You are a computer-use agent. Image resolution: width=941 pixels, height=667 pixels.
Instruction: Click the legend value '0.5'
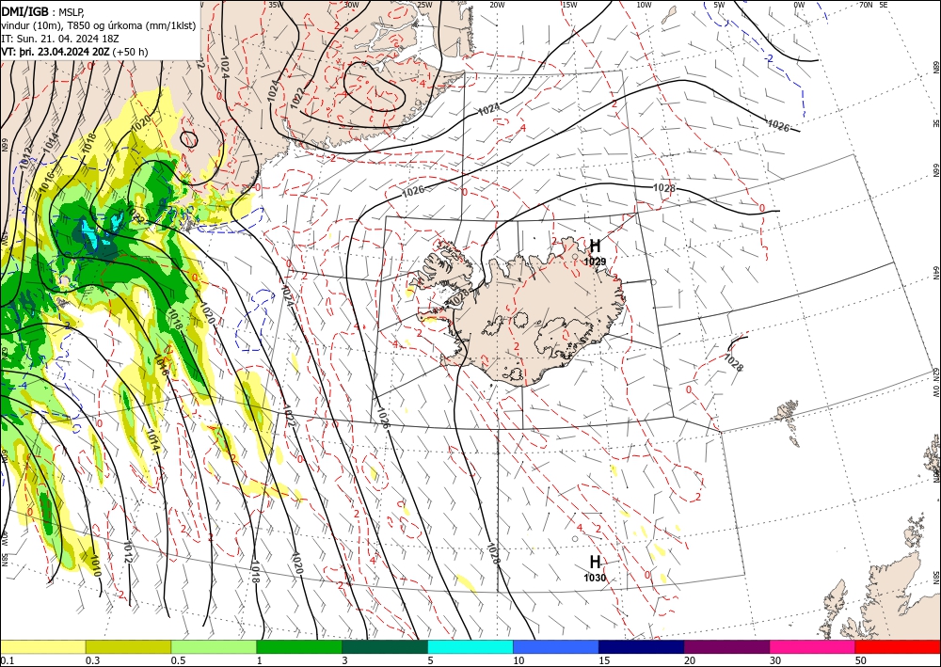tap(178, 660)
